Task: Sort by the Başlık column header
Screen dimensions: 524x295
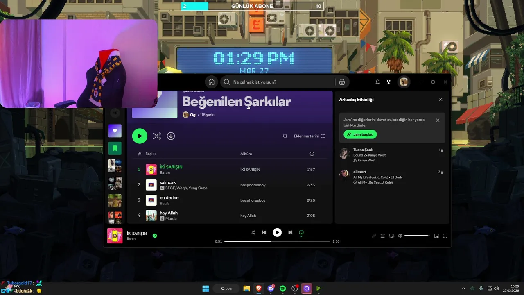Action: point(150,154)
